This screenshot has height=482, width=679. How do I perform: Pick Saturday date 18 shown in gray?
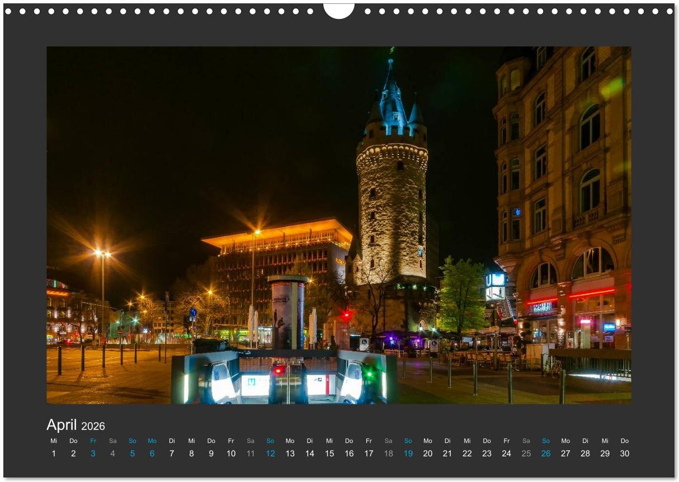point(389,453)
